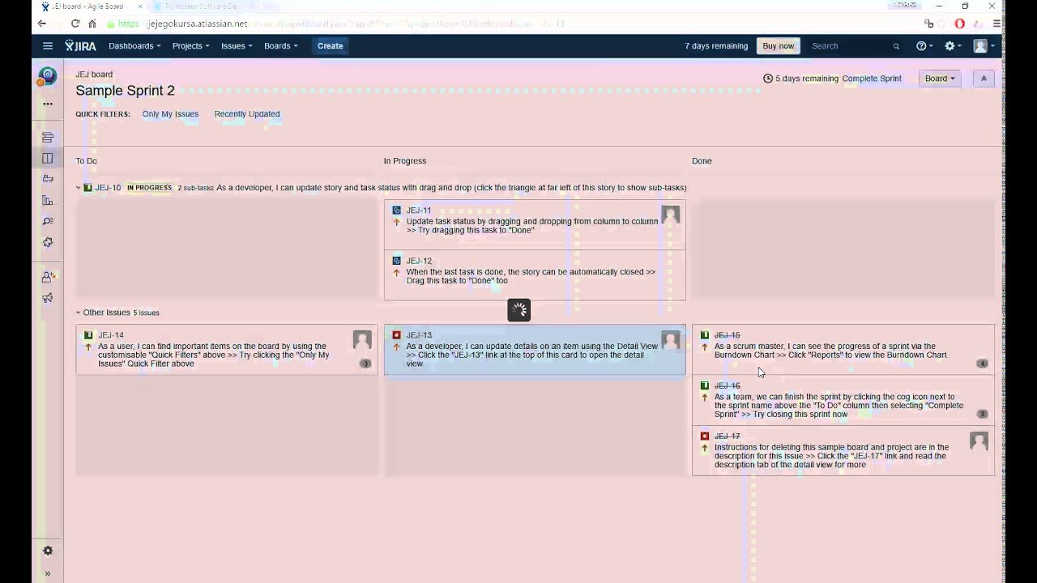Image resolution: width=1037 pixels, height=583 pixels.
Task: Open the Add-ons puzzle icon in sidebar
Action: pos(48,242)
